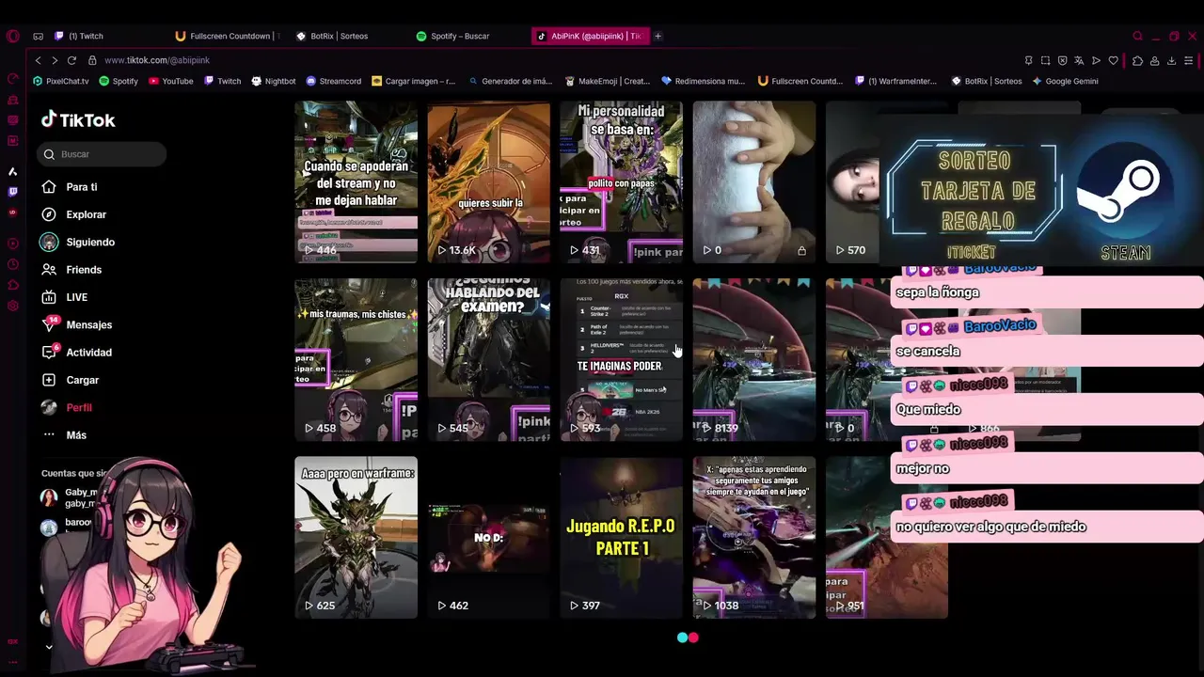The image size is (1204, 677).
Task: Open the Streamcord bookmark
Action: click(x=333, y=81)
